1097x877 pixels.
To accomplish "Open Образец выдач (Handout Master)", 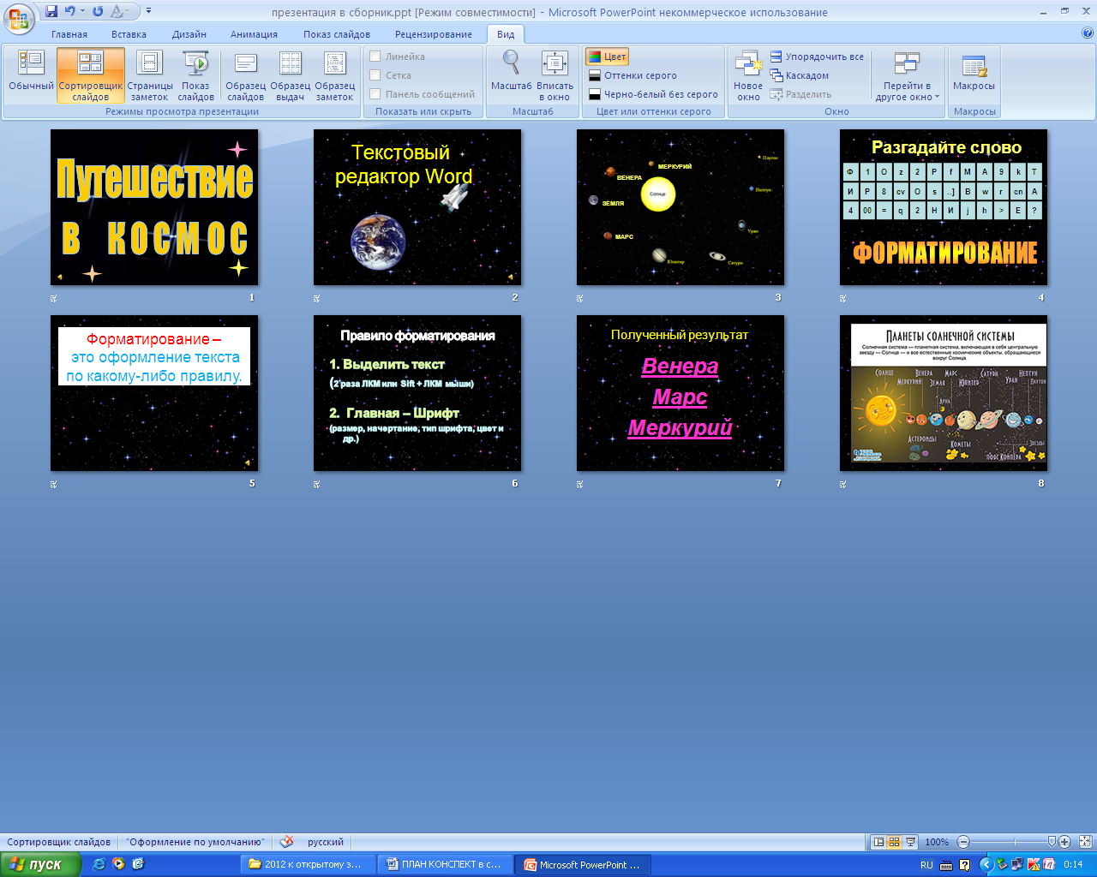I will (291, 76).
